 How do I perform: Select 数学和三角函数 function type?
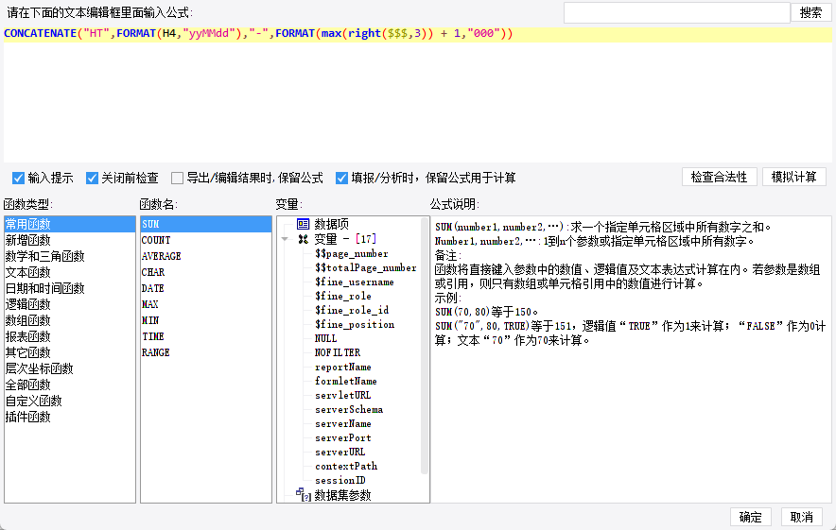pyautogui.click(x=70, y=256)
